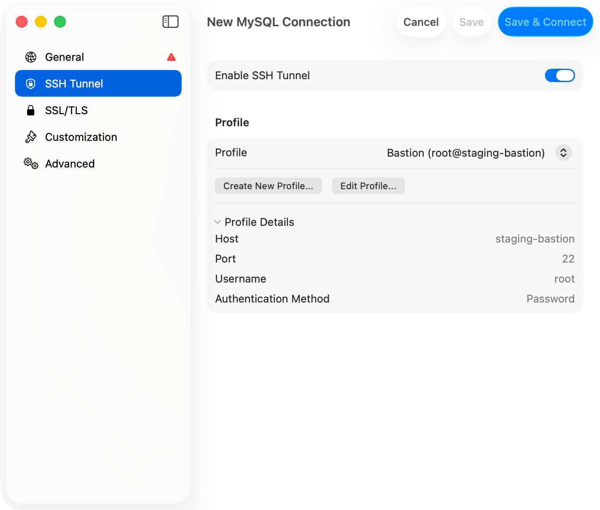Click the bold Profile section heading
The image size is (600, 510).
[232, 122]
